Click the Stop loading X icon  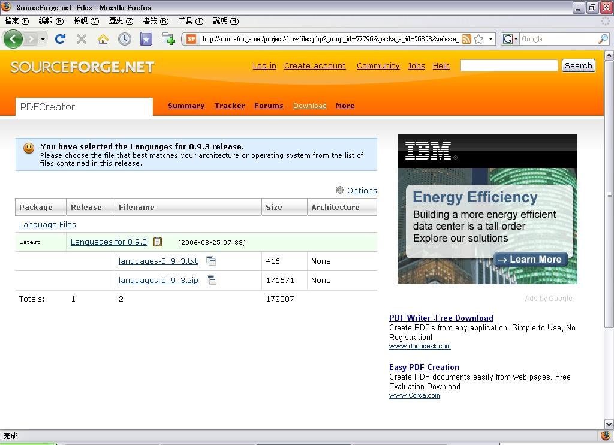pos(82,39)
